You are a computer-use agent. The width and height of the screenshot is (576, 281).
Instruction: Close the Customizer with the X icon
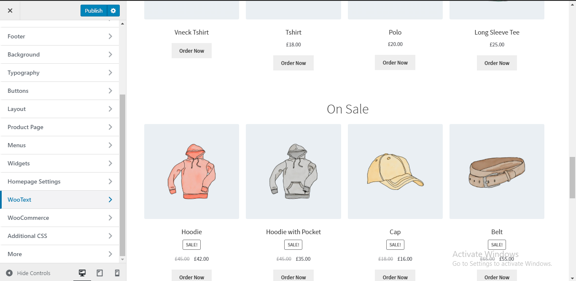(x=10, y=11)
